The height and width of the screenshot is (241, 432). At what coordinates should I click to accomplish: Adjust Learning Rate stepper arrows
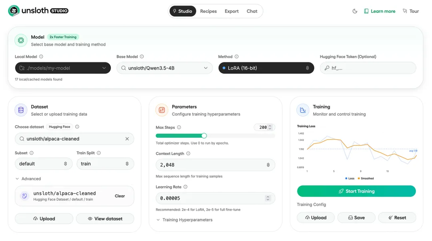click(x=268, y=198)
